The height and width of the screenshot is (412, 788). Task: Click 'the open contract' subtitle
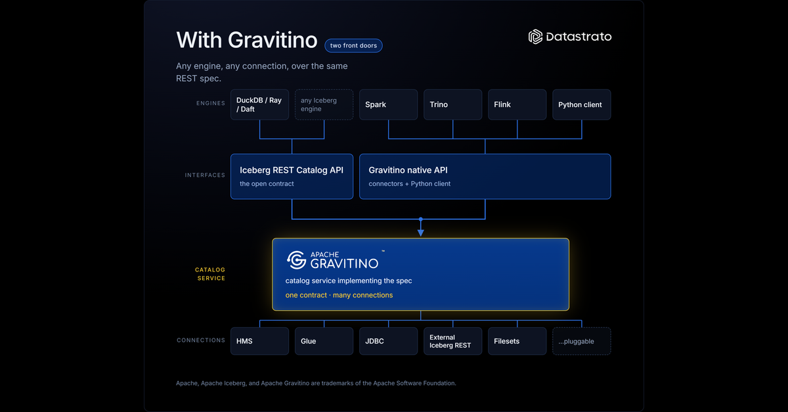pyautogui.click(x=267, y=184)
